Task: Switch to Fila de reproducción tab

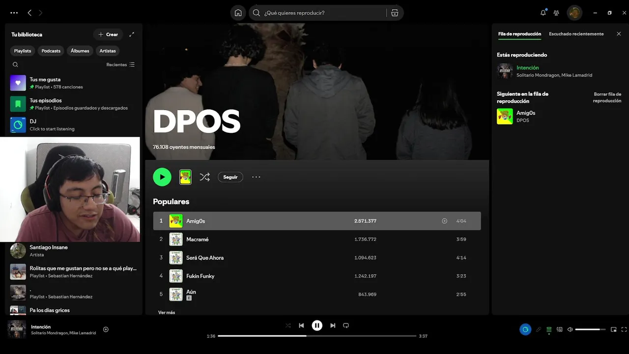Action: (519, 34)
